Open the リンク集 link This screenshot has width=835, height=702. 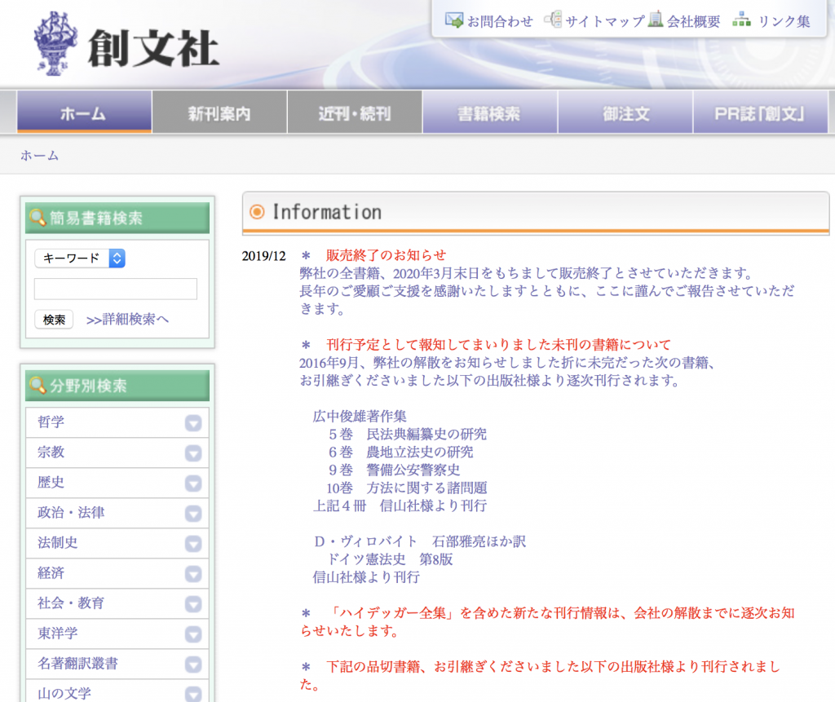click(784, 21)
